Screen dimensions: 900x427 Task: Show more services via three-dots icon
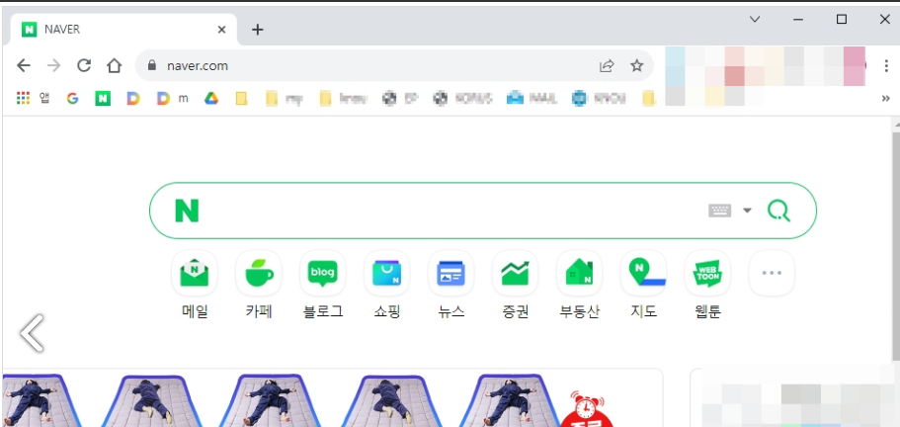(x=772, y=273)
